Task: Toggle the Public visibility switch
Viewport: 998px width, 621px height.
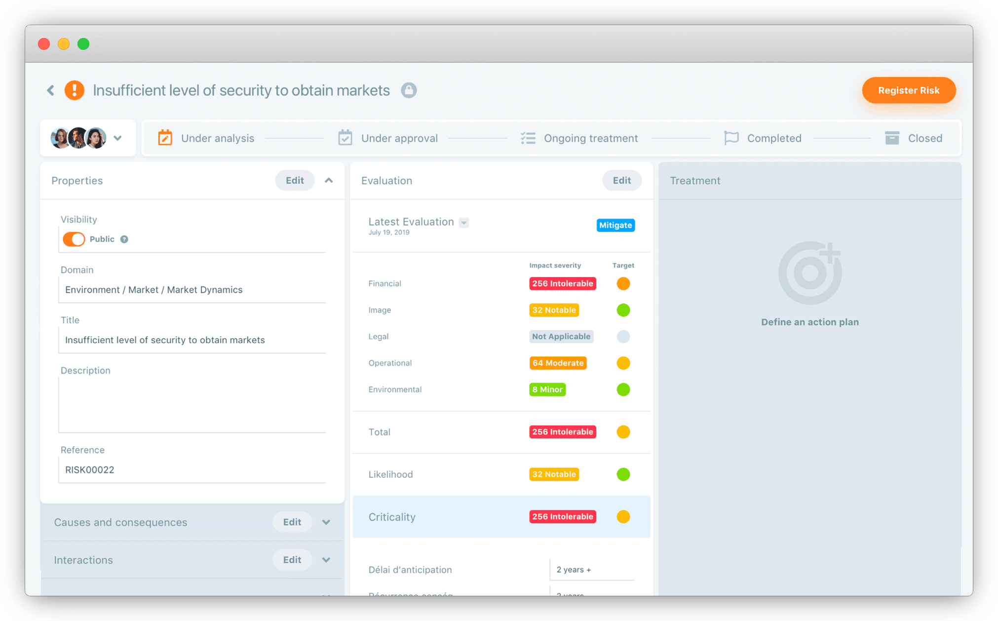Action: [x=74, y=239]
